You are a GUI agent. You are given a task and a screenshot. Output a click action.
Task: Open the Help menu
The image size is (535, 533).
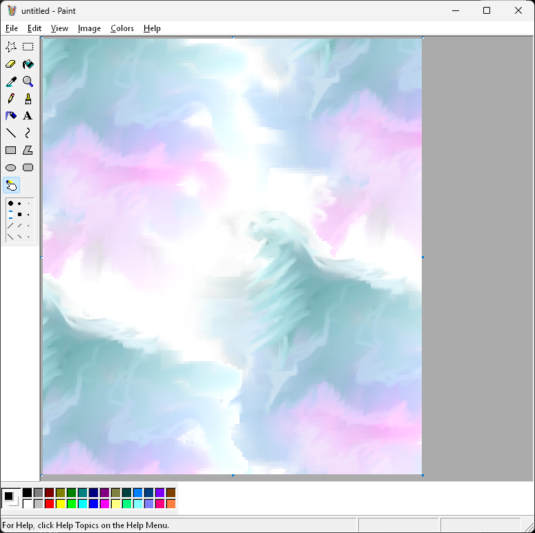tap(152, 28)
